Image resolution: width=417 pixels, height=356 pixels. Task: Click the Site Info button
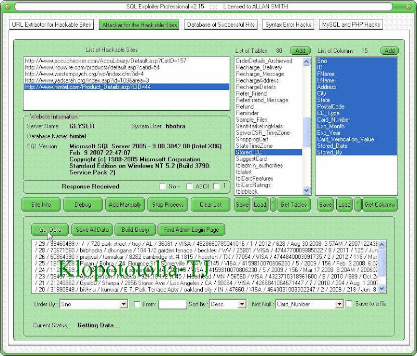tap(41, 205)
